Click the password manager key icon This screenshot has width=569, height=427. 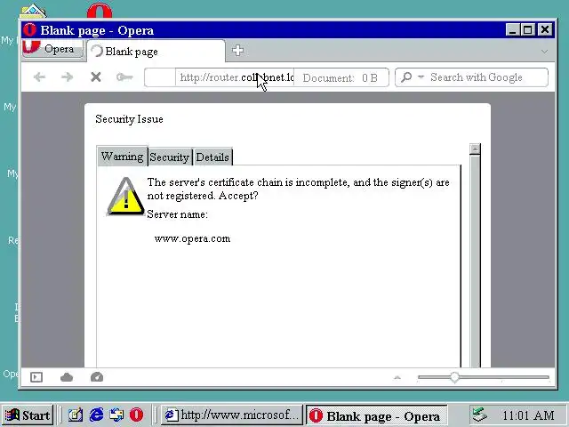124,77
